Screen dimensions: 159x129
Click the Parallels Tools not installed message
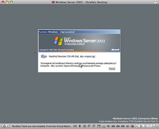[x=42, y=126]
